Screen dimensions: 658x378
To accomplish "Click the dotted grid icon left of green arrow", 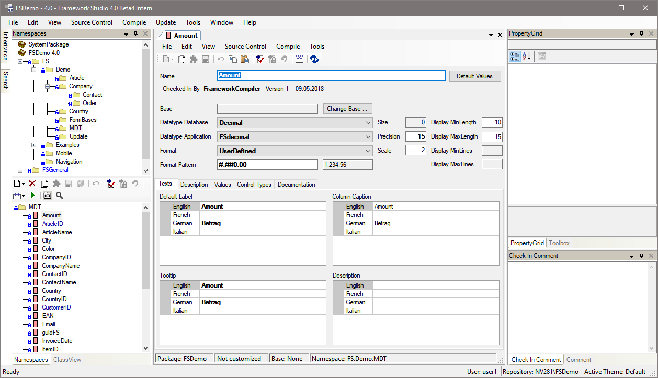I will pyautogui.click(x=17, y=195).
